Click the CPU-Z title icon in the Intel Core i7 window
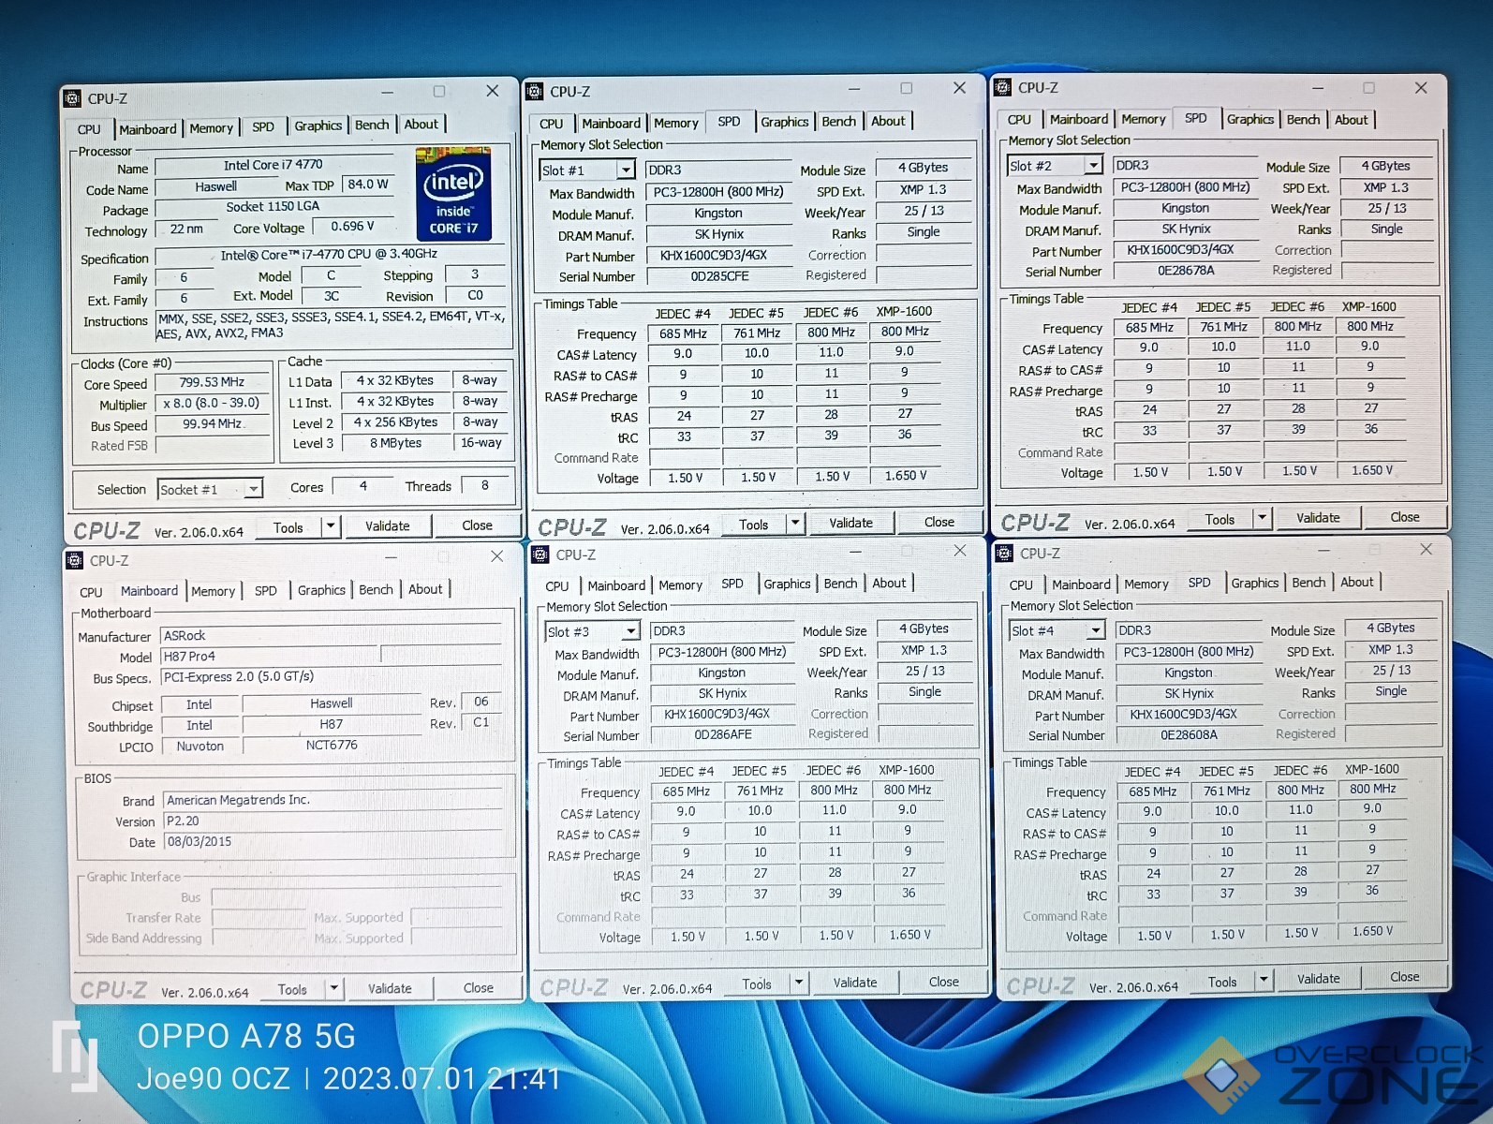Image resolution: width=1493 pixels, height=1124 pixels. point(72,98)
